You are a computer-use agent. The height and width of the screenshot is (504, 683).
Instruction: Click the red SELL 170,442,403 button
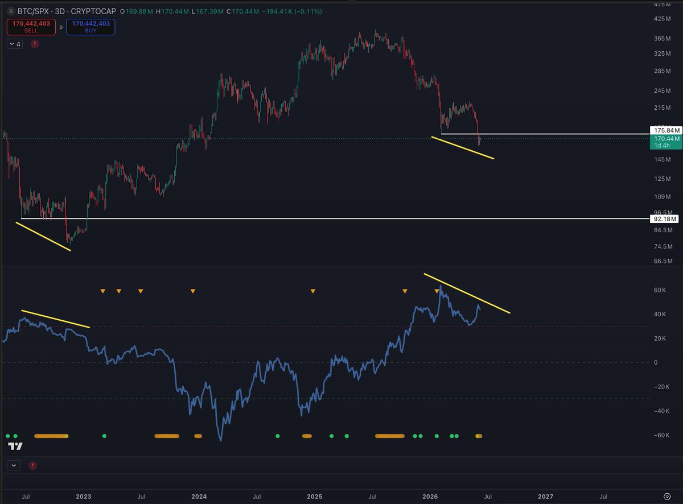click(x=31, y=27)
